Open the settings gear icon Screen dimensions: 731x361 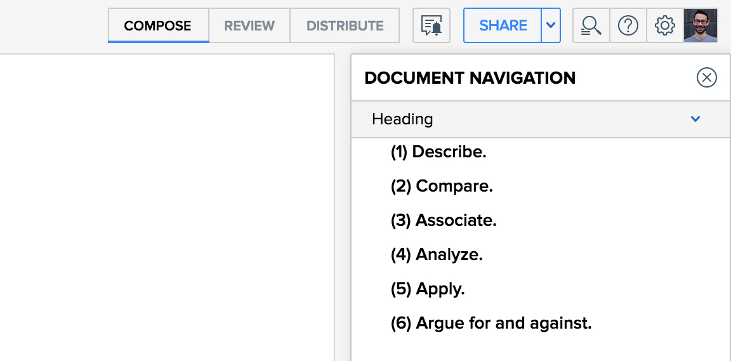click(665, 25)
